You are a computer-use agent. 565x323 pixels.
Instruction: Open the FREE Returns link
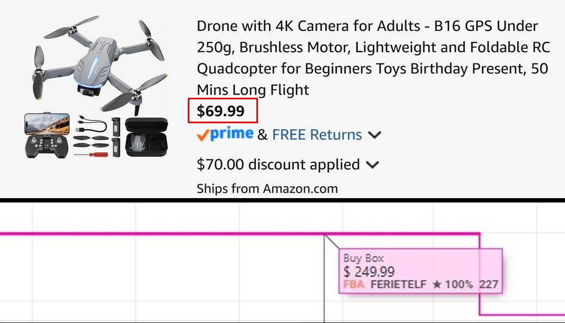coord(317,135)
